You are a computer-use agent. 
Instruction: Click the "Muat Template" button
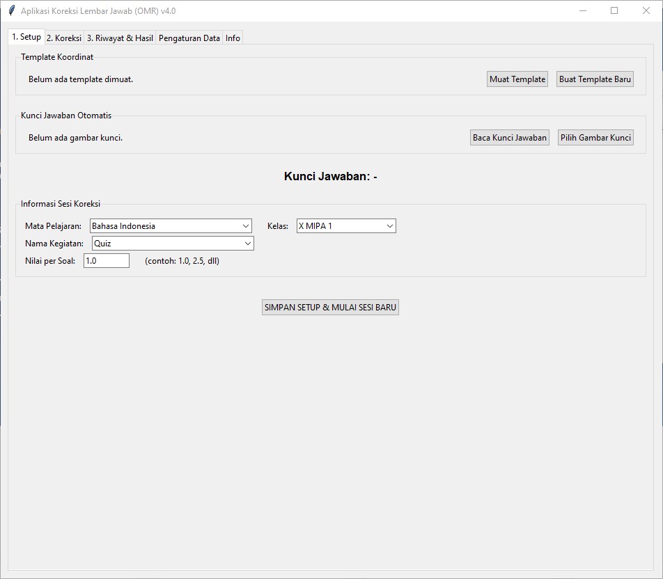click(x=517, y=79)
